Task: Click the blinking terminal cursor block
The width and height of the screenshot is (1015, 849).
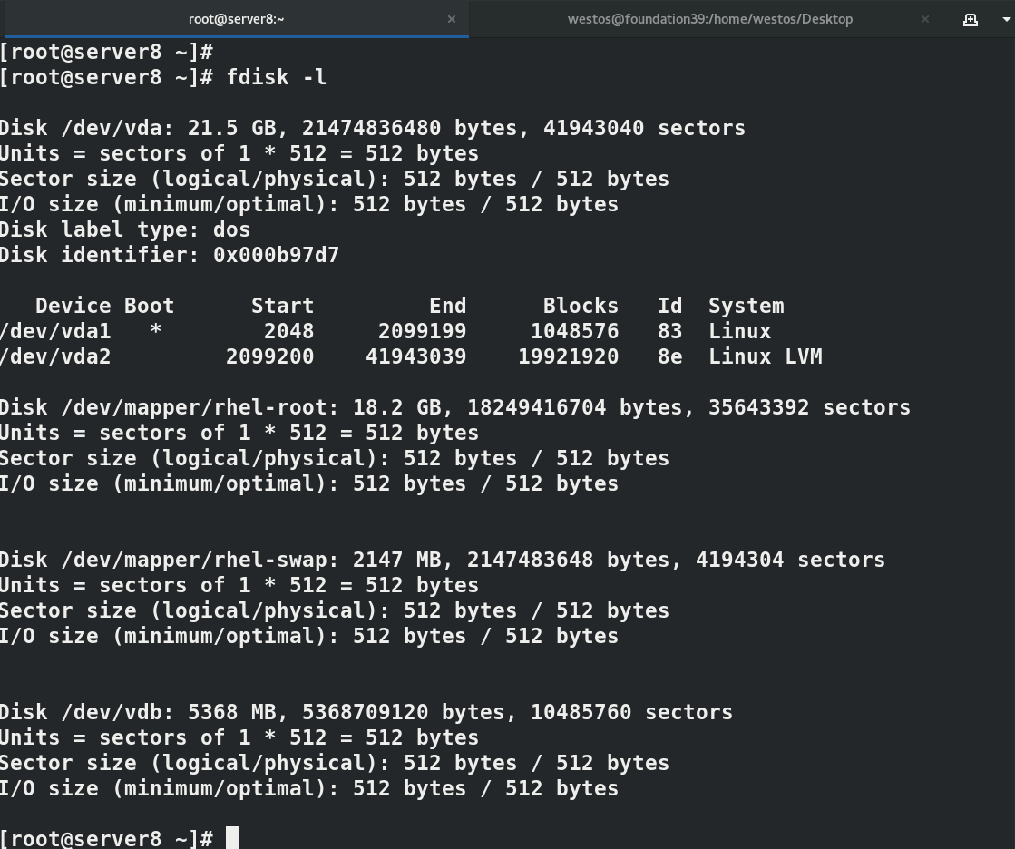Action: [234, 838]
